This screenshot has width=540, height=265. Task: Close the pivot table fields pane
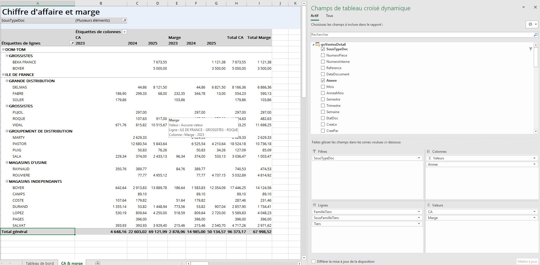point(535,7)
